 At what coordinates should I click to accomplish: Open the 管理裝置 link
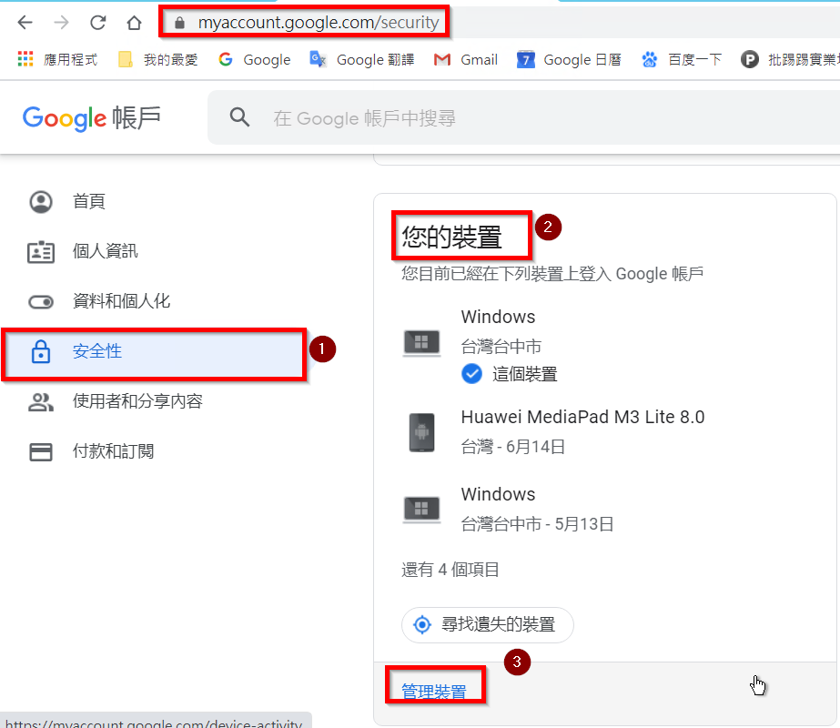pos(433,692)
